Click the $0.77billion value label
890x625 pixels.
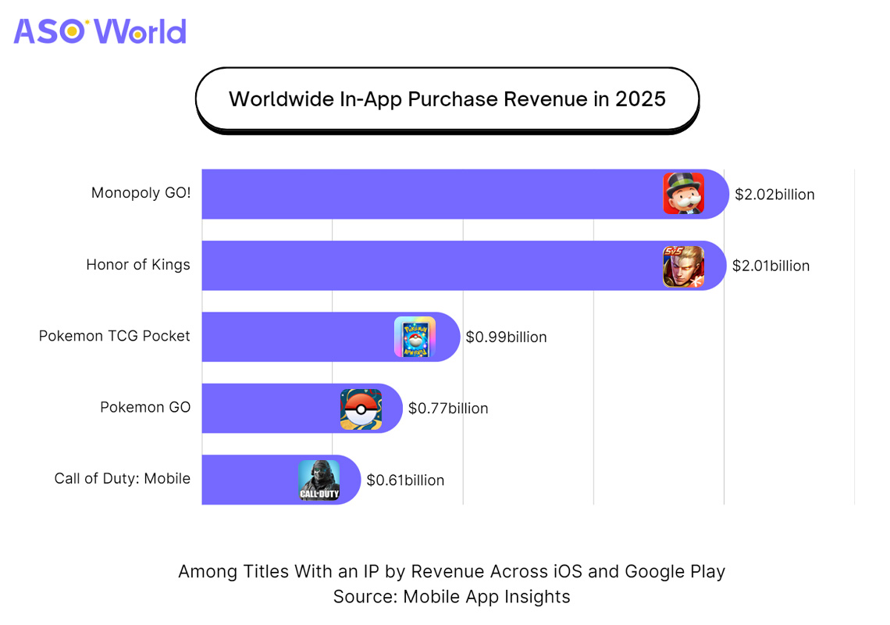(447, 409)
